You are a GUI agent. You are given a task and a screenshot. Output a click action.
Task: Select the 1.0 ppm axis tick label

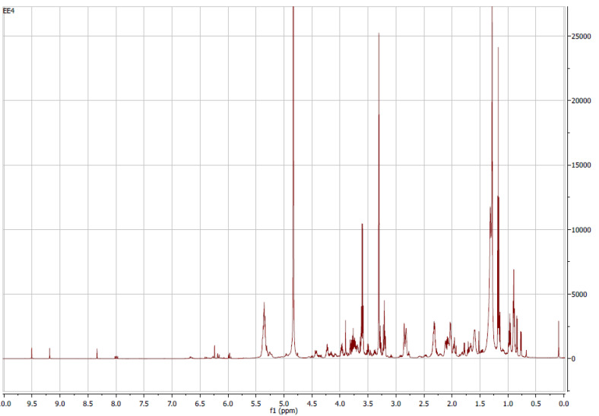(x=508, y=404)
